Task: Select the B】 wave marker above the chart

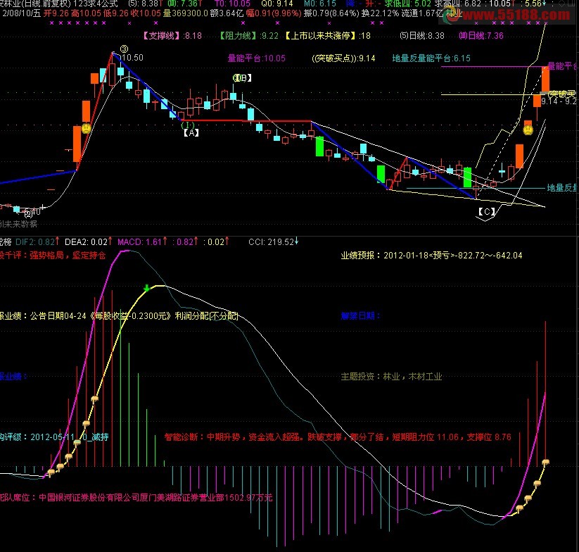Action: (242, 77)
